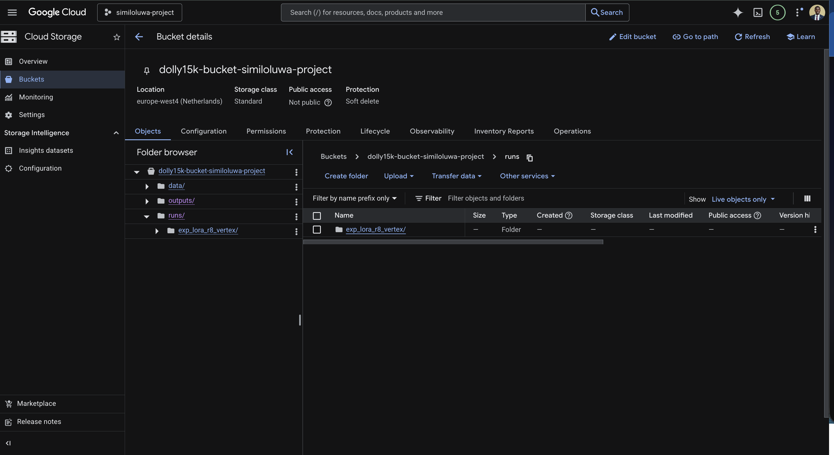Image resolution: width=834 pixels, height=455 pixels.
Task: Select the exp_lora_r8_vertex folder checkbox
Action: click(317, 230)
